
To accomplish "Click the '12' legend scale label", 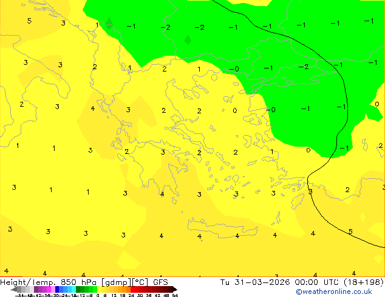I will pos(114,295).
